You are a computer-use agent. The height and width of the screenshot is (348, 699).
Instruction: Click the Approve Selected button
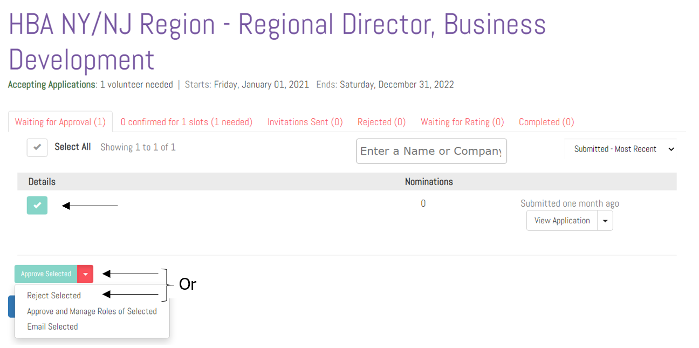46,274
